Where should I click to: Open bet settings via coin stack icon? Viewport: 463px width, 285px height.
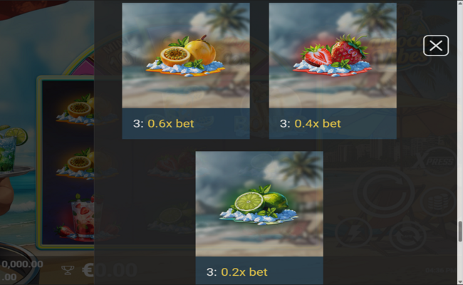[439, 202]
